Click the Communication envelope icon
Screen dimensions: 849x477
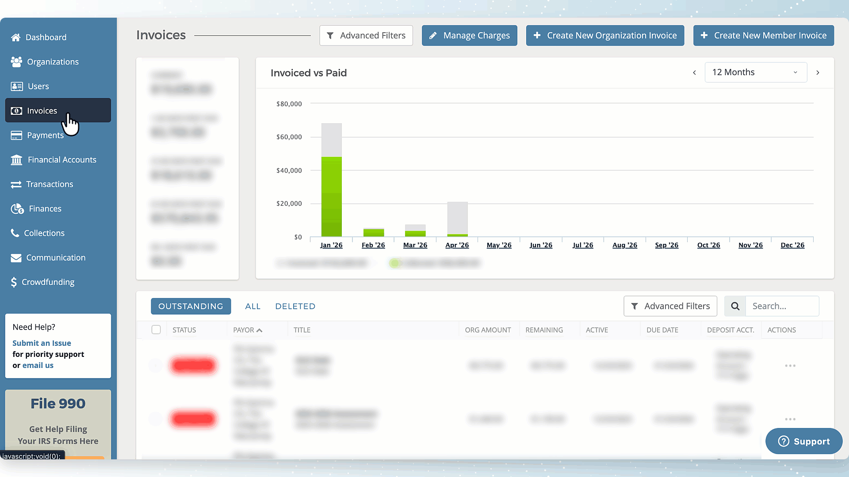(16, 258)
